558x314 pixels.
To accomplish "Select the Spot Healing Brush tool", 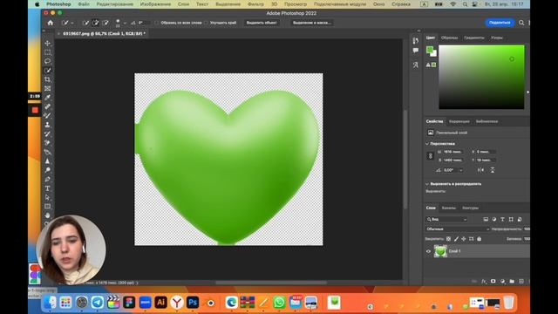I will [47, 106].
